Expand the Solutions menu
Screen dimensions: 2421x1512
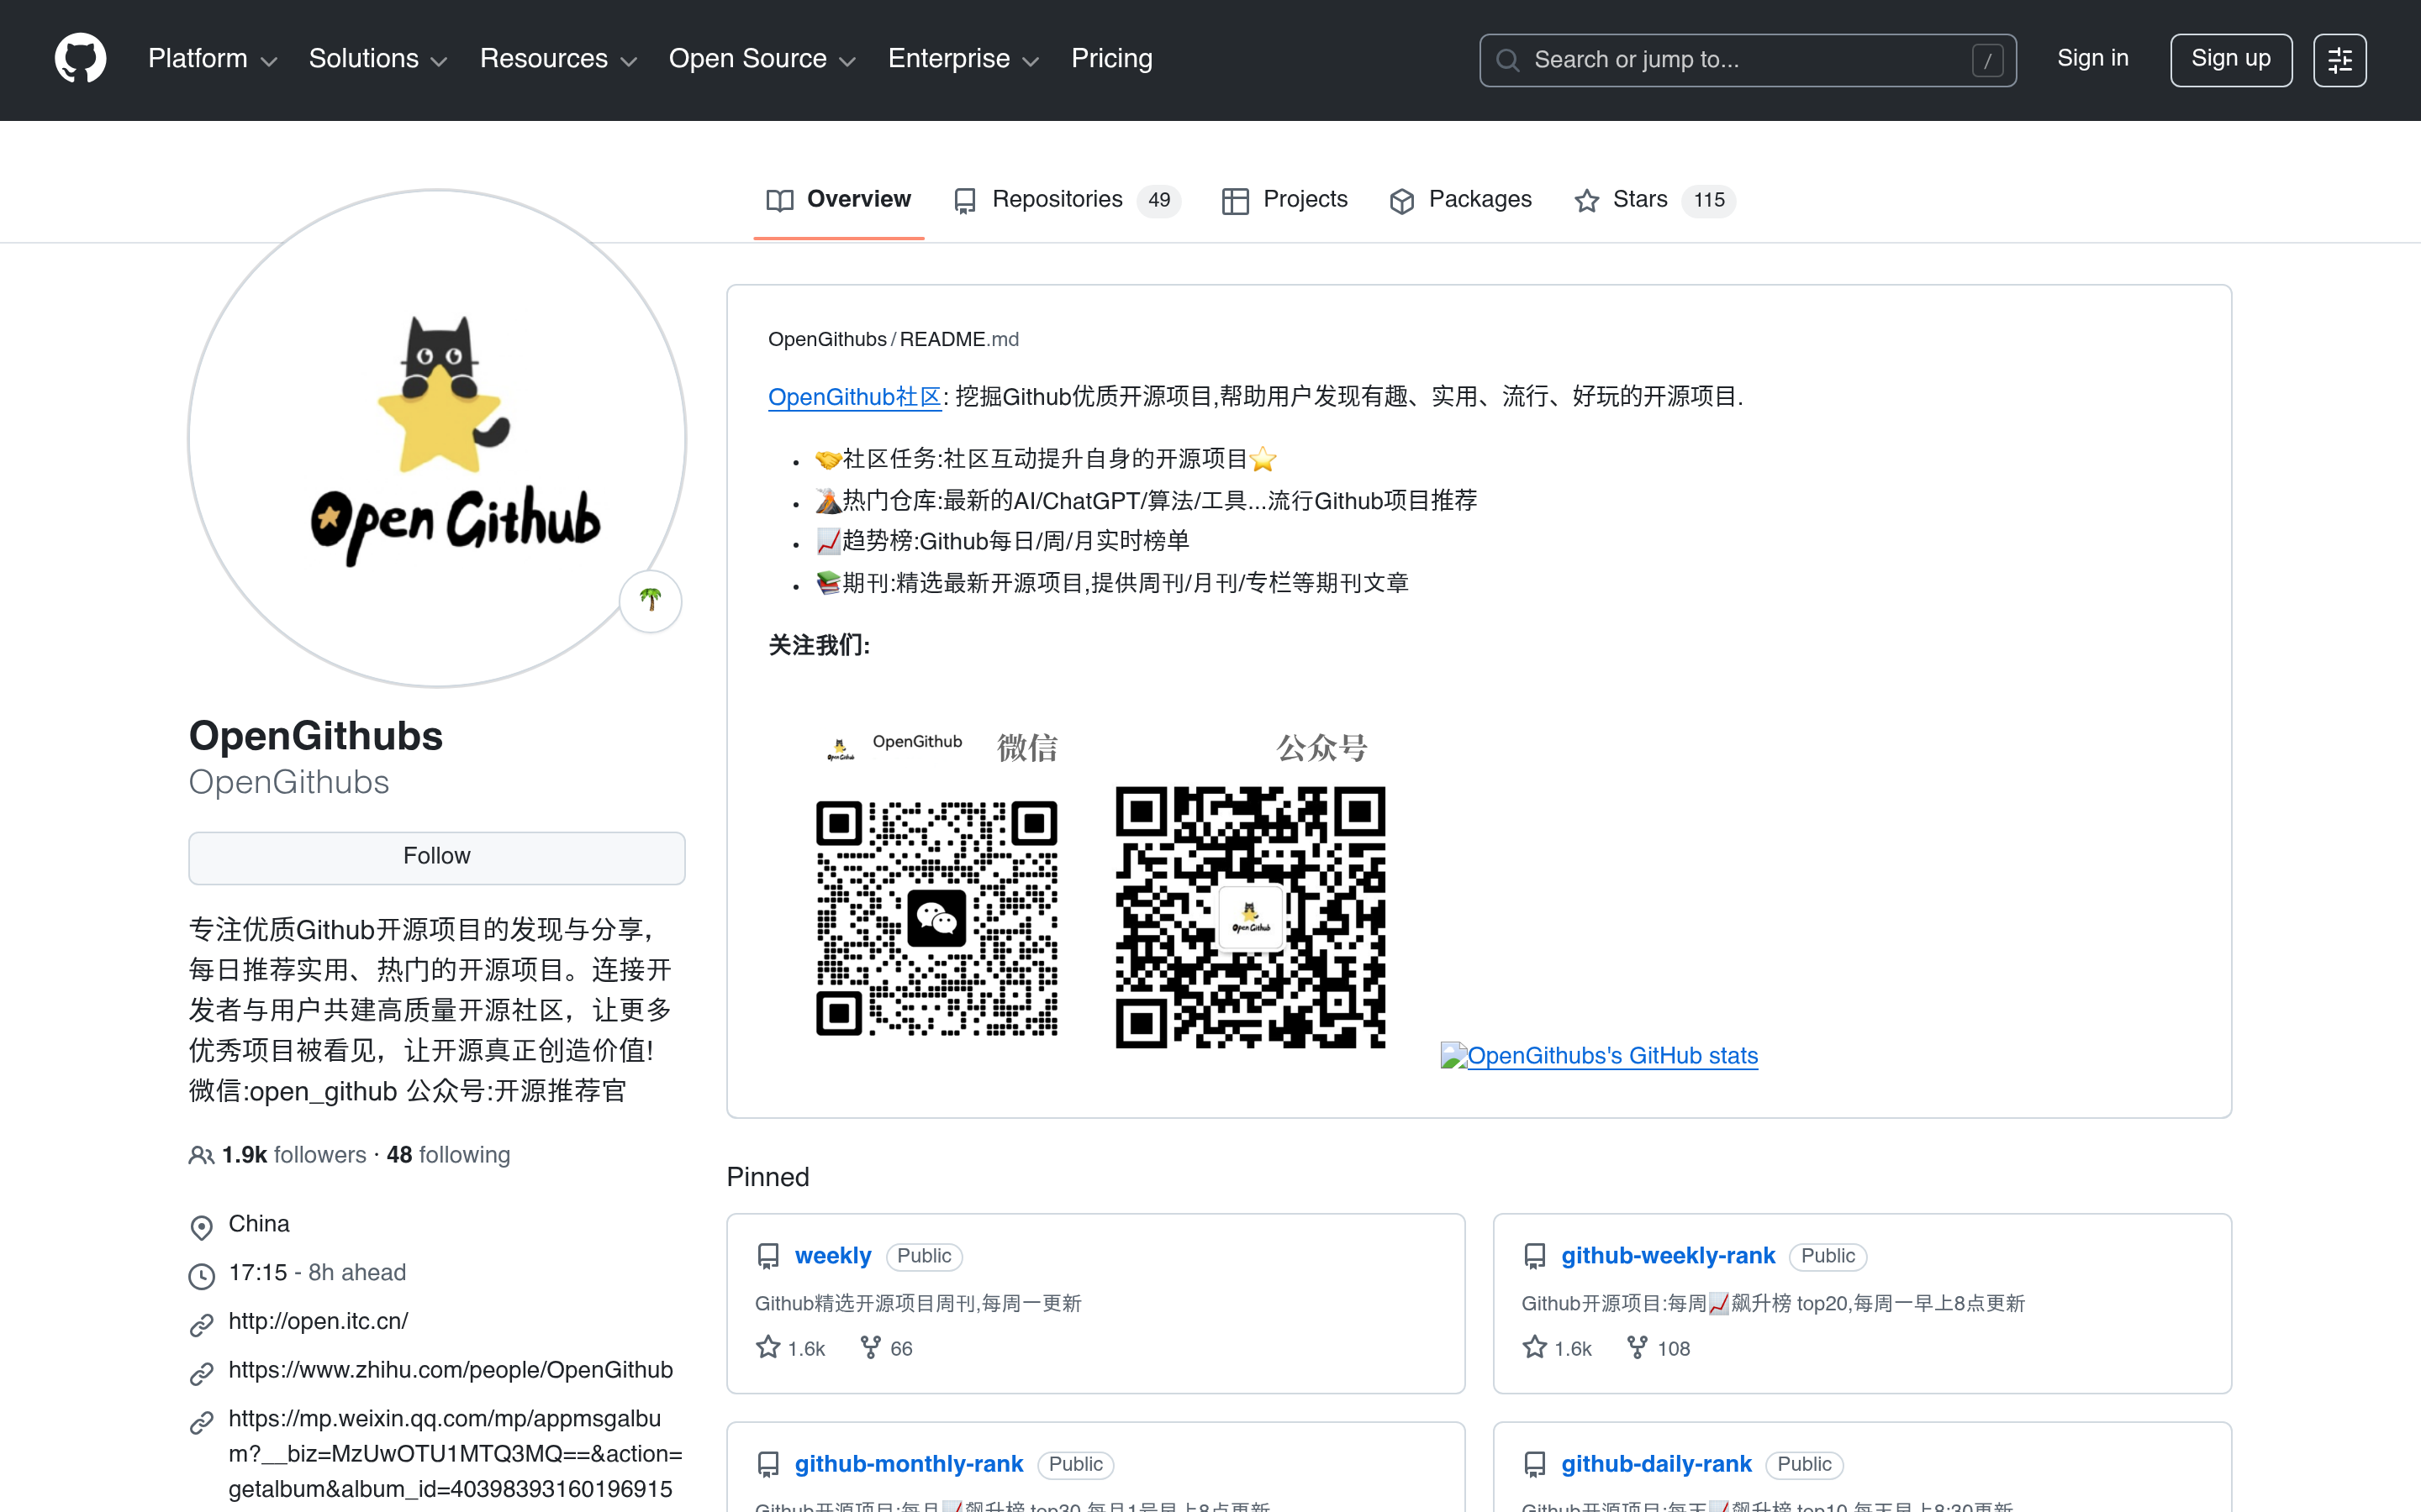pyautogui.click(x=377, y=59)
